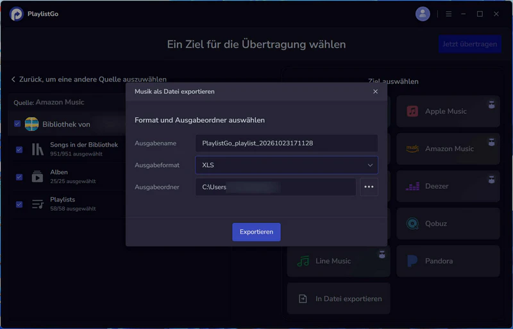
Task: Click 'Bibliothek von' label text
Action: click(66, 124)
